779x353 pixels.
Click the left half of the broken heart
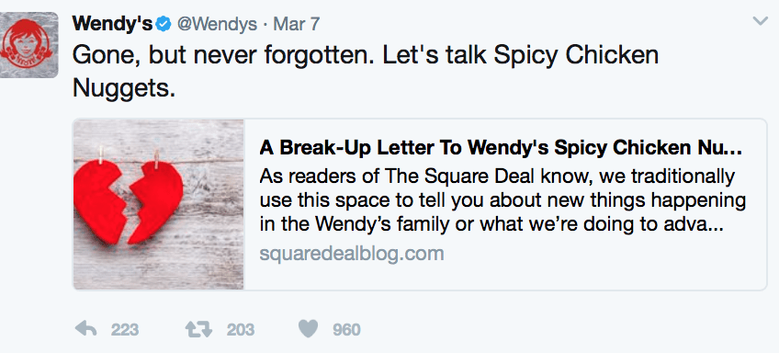coord(100,202)
